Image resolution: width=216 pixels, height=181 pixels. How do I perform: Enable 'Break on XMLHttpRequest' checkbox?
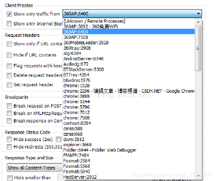(9, 113)
